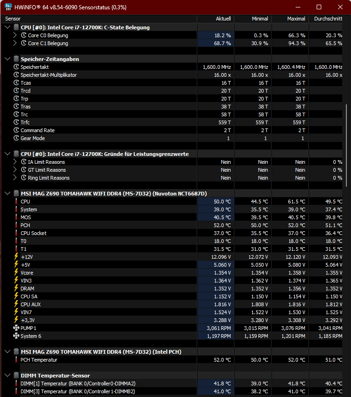This screenshot has width=351, height=397.
Task: Click the chip icon of Speicher-Zeitangaben group
Action: click(16, 59)
